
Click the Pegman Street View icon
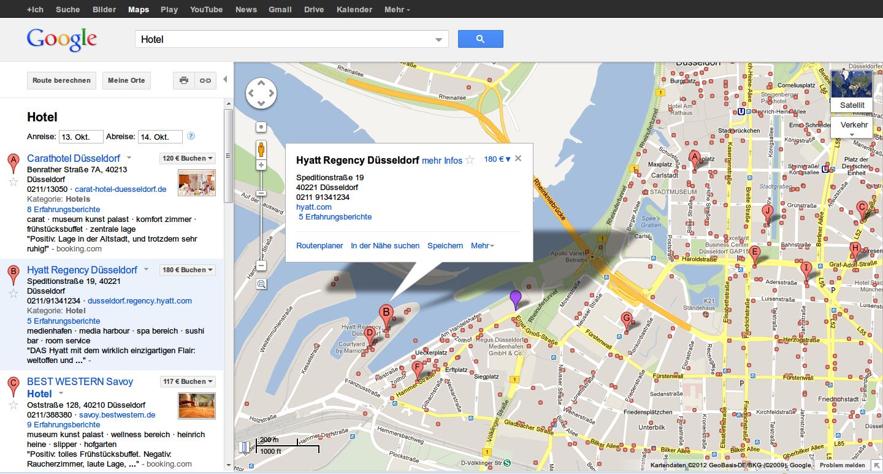point(261,149)
